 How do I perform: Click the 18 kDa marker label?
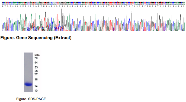36,79
